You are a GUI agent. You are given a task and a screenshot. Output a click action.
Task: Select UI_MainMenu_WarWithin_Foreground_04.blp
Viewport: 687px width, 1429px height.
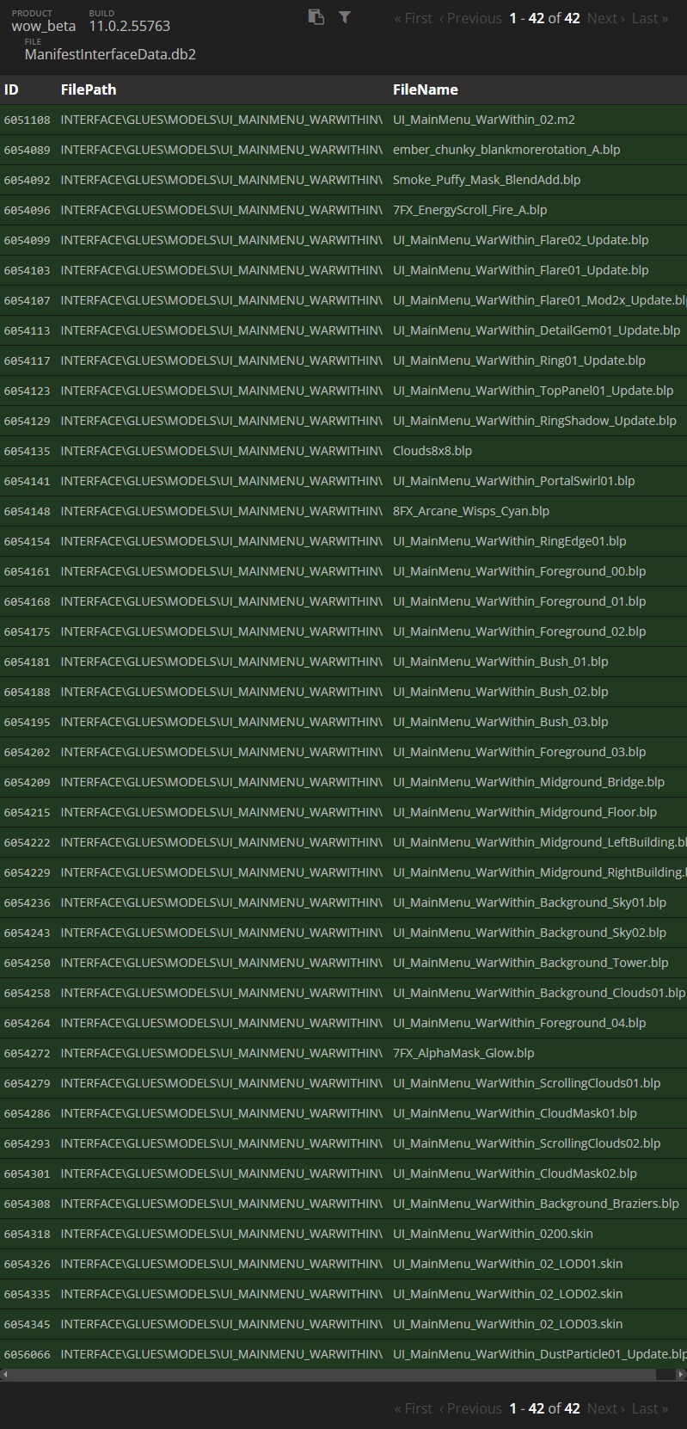[519, 1023]
